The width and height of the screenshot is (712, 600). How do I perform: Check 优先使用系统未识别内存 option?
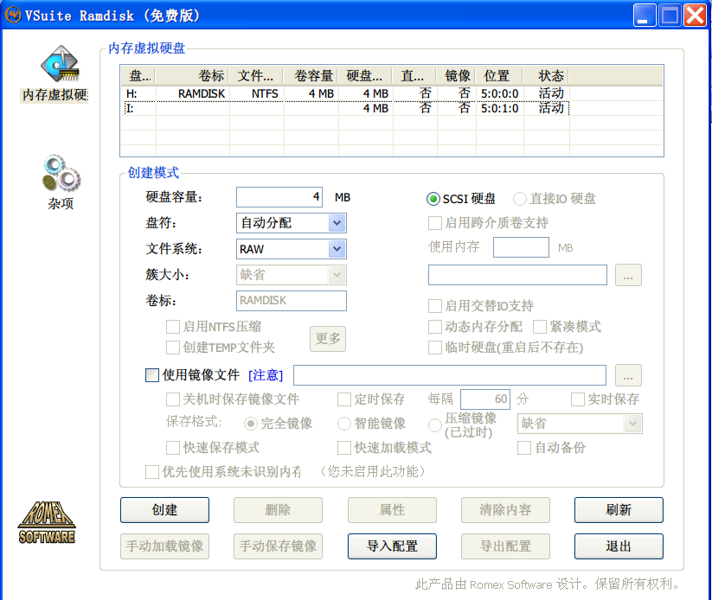(152, 472)
